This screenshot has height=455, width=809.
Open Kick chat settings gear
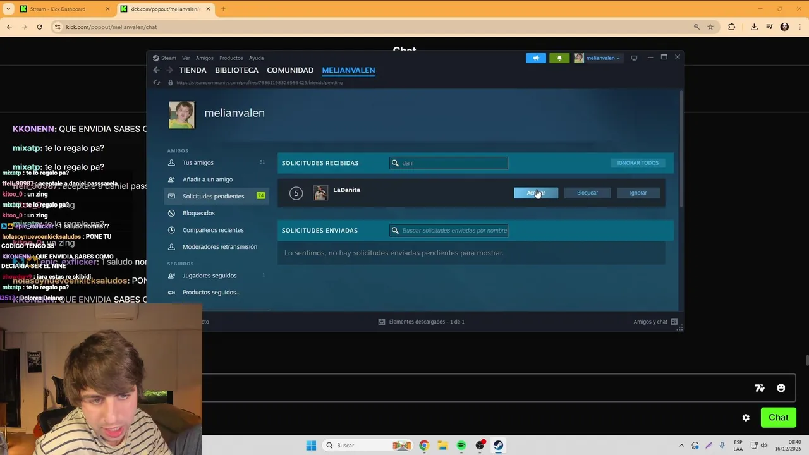pos(746,418)
